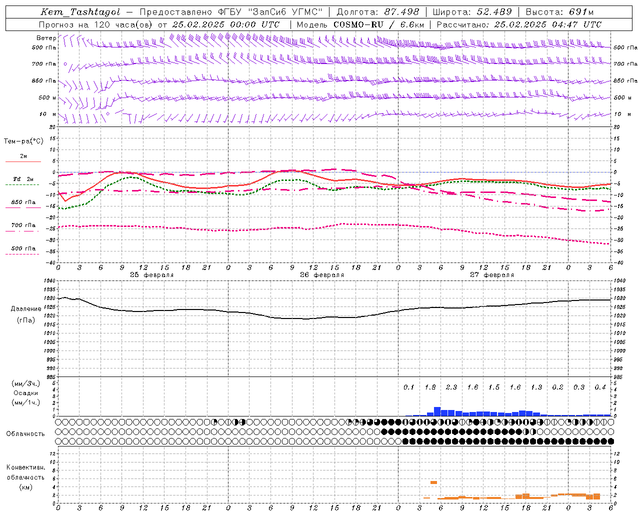Click the 850 гПа temperature legend entry
Image resolution: width=640 pixels, height=512 pixels.
tap(23, 204)
